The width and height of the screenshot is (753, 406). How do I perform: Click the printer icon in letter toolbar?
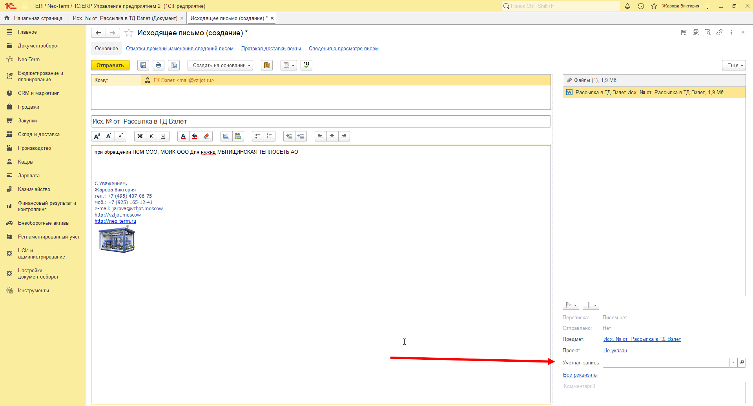(x=159, y=65)
